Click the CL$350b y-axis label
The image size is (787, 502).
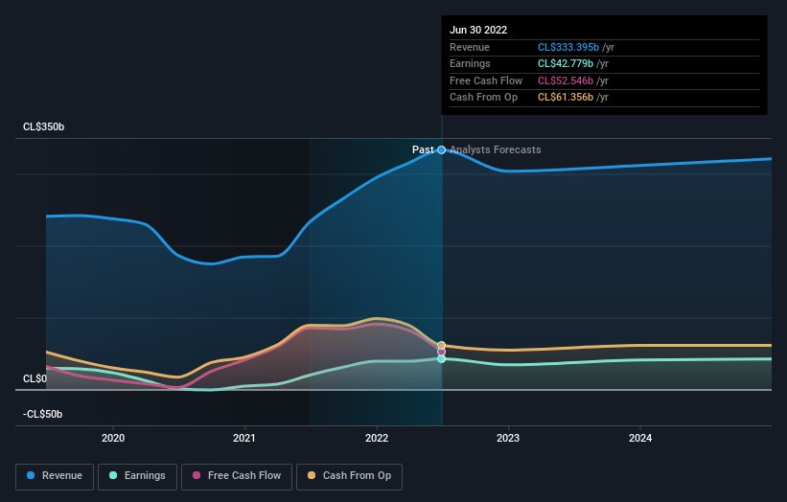click(44, 126)
